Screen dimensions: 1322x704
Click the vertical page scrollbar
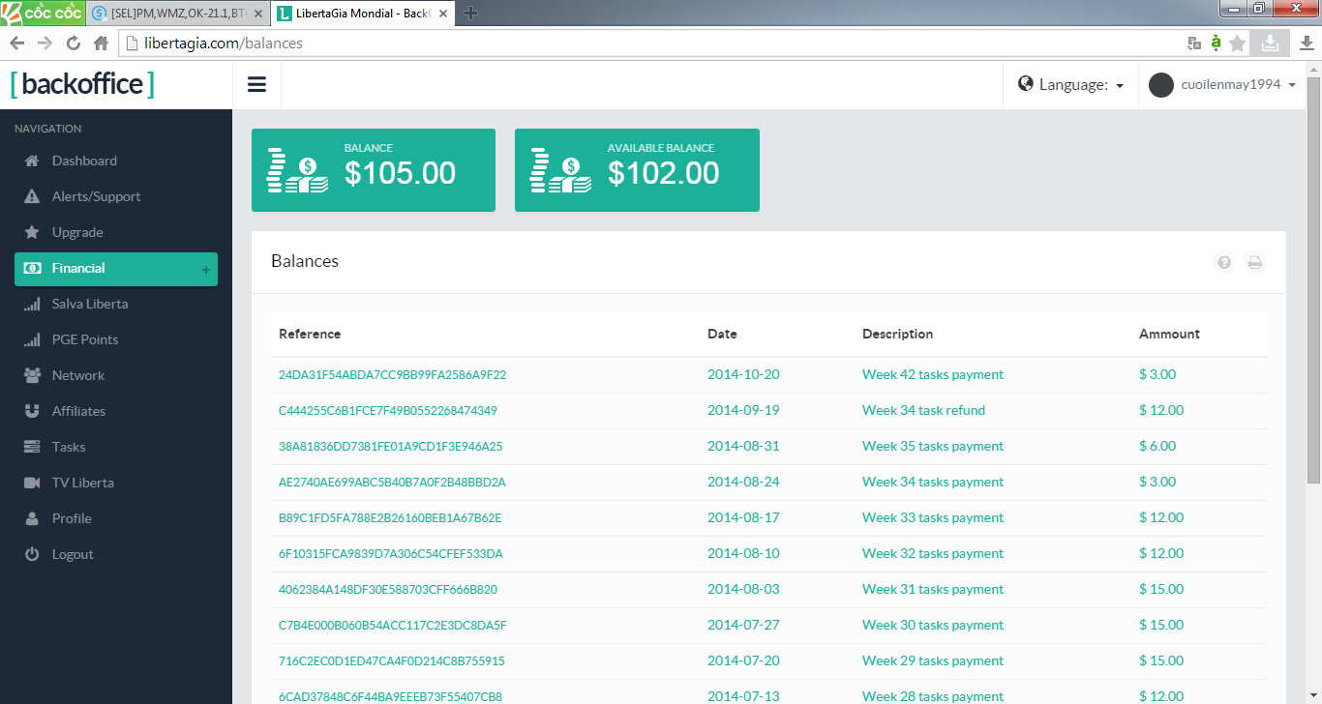click(x=1313, y=290)
